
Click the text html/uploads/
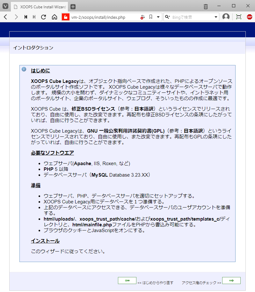[x=59, y=219]
